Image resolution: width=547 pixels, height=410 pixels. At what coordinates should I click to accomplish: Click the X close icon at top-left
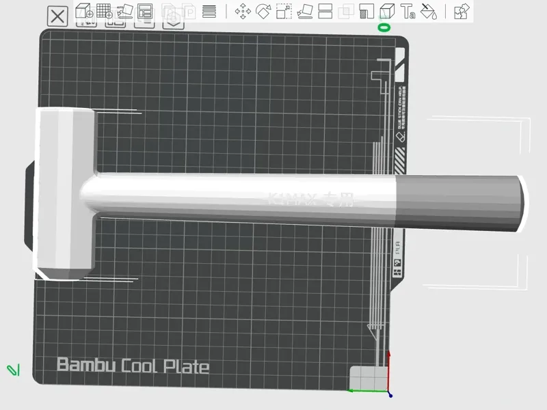click(x=57, y=16)
